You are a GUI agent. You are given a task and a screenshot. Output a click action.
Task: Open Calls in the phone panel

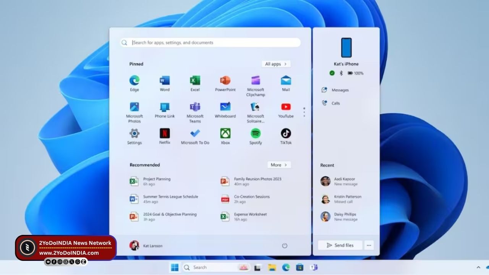tap(330, 103)
